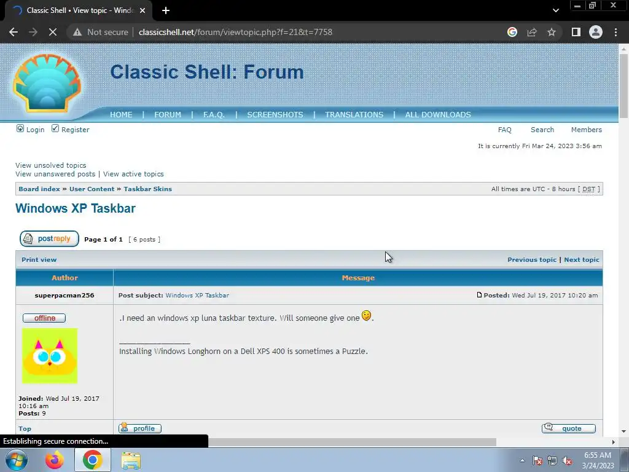Go to Previous topic

pyautogui.click(x=532, y=260)
